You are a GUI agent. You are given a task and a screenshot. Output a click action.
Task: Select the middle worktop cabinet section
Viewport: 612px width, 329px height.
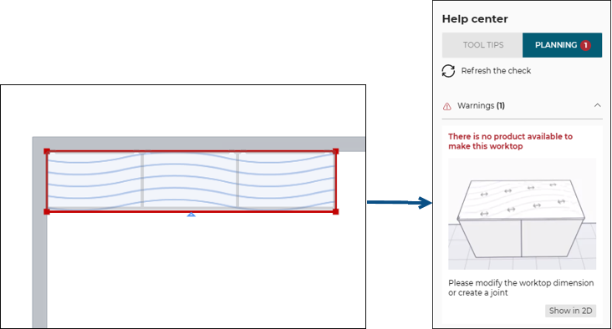click(x=190, y=180)
